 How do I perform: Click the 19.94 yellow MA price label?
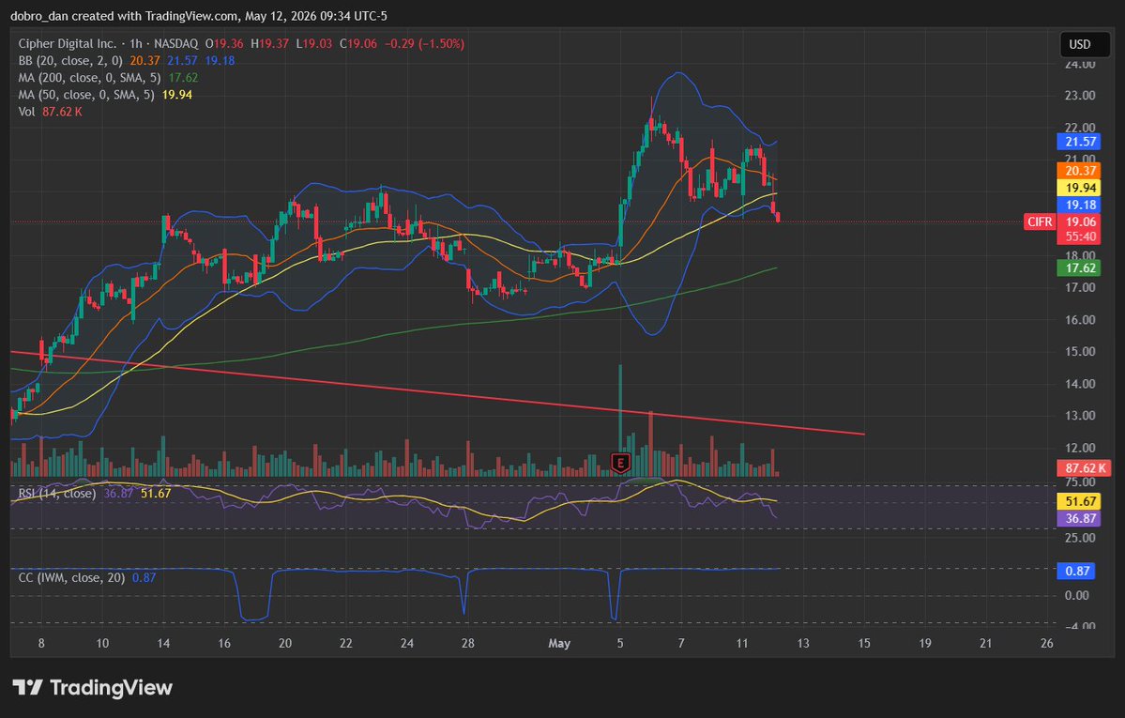tap(1079, 188)
